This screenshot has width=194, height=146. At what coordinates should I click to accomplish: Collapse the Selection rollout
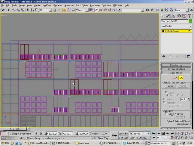(176, 73)
